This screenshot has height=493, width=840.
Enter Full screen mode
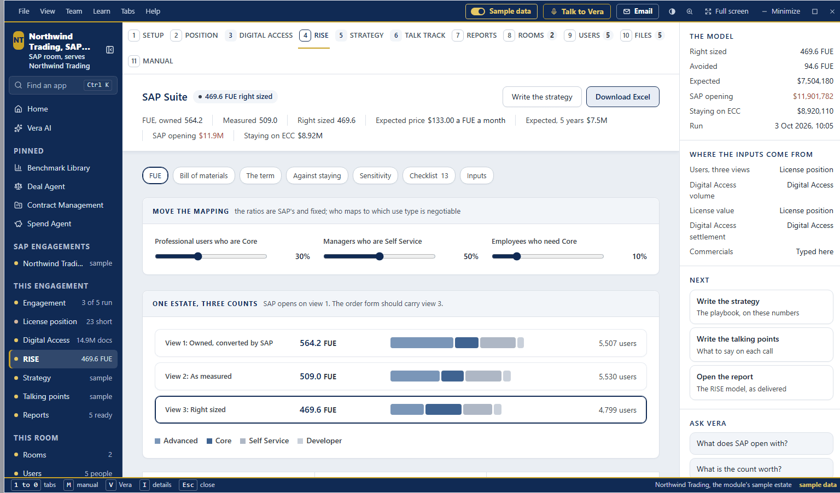pyautogui.click(x=726, y=11)
